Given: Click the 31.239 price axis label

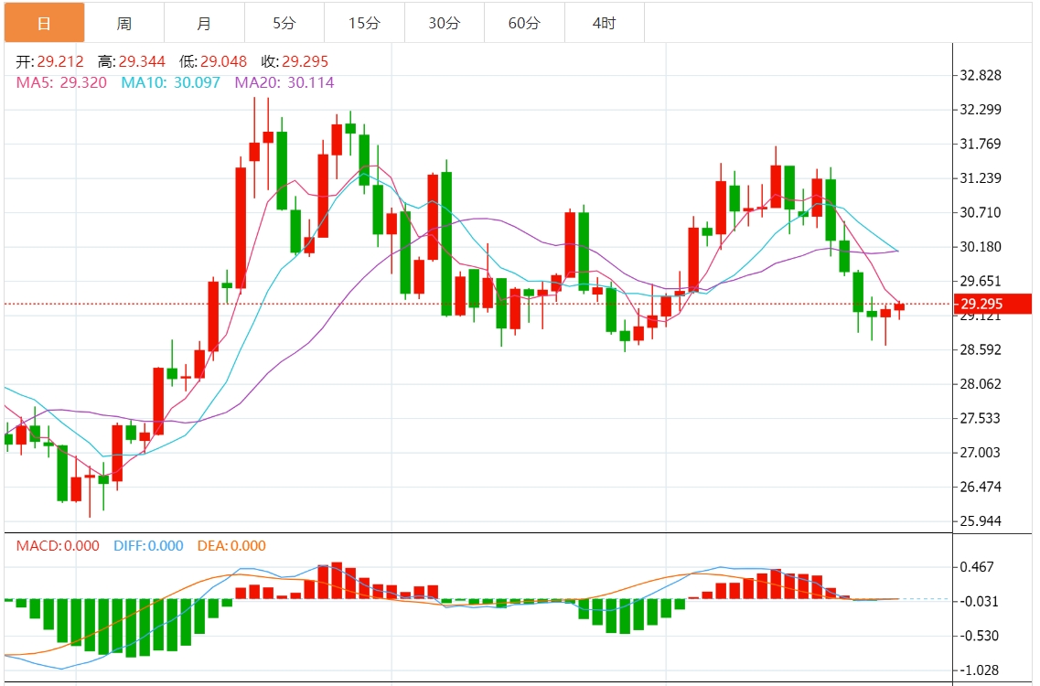Looking at the screenshot, I should point(981,178).
